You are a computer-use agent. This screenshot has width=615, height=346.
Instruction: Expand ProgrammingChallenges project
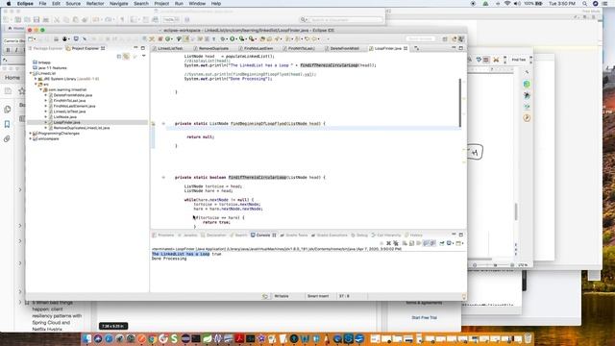[x=31, y=134]
